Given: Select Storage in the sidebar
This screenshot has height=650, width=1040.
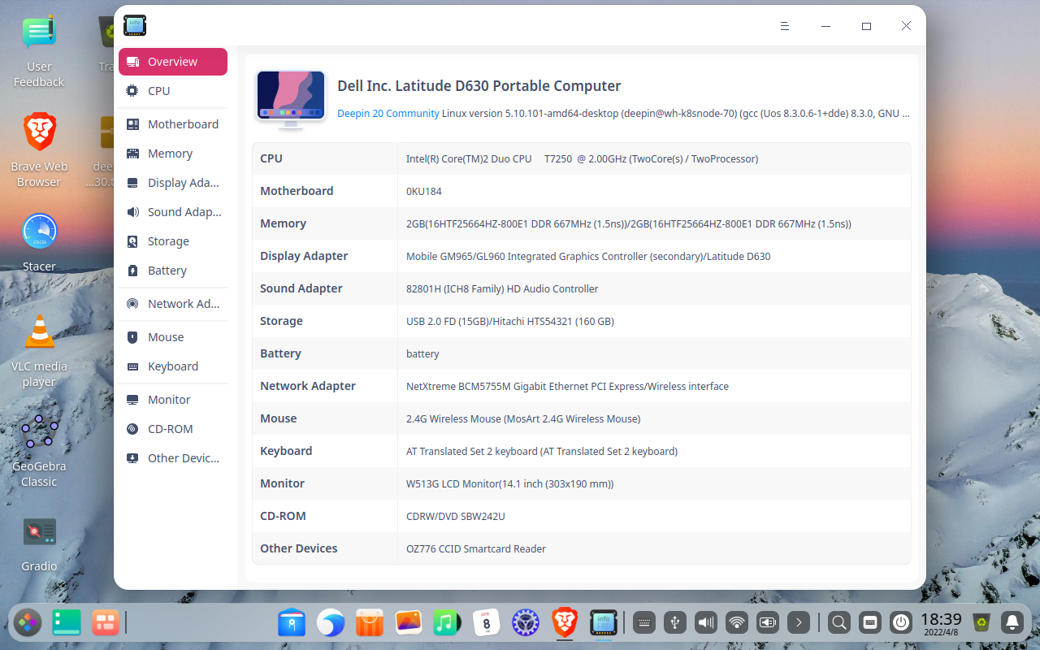Looking at the screenshot, I should pyautogui.click(x=173, y=241).
